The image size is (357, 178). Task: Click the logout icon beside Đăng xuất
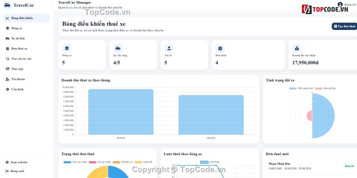point(7,171)
